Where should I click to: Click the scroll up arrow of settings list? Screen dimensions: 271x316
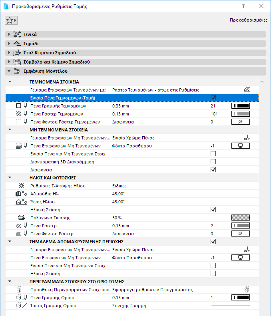(262, 81)
